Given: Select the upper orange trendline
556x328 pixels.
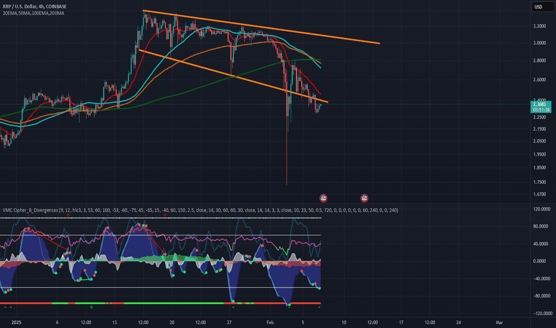Looking at the screenshot, I should click(262, 27).
